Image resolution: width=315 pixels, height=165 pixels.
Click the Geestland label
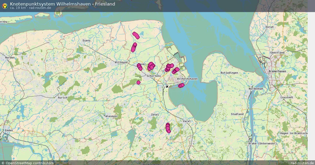click(x=277, y=52)
